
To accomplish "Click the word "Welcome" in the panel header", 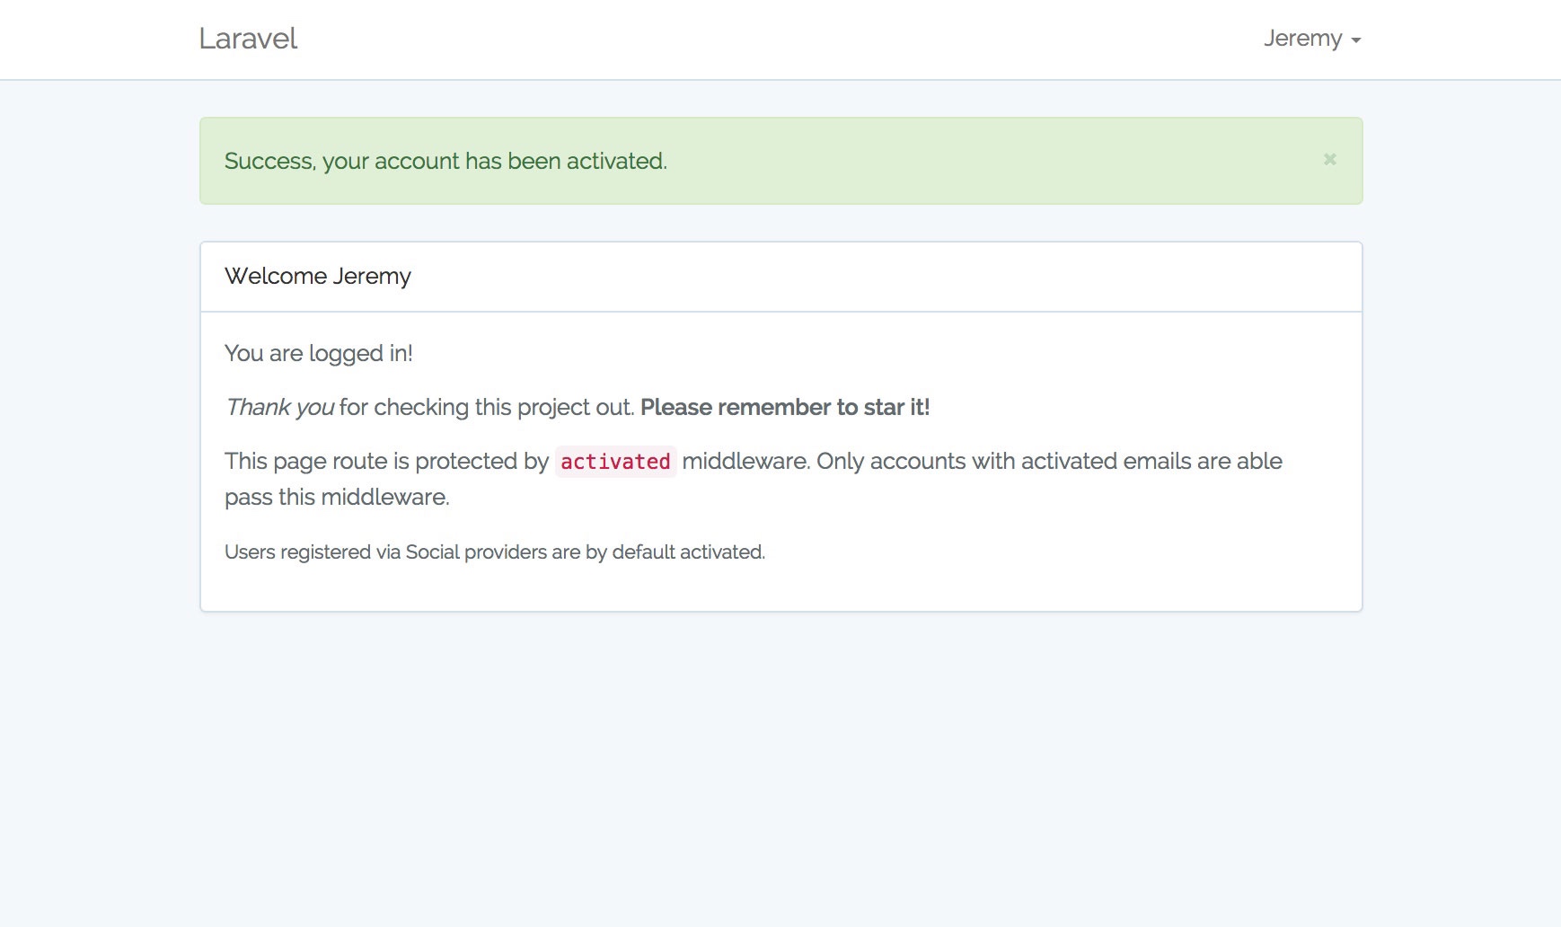I will coord(276,276).
